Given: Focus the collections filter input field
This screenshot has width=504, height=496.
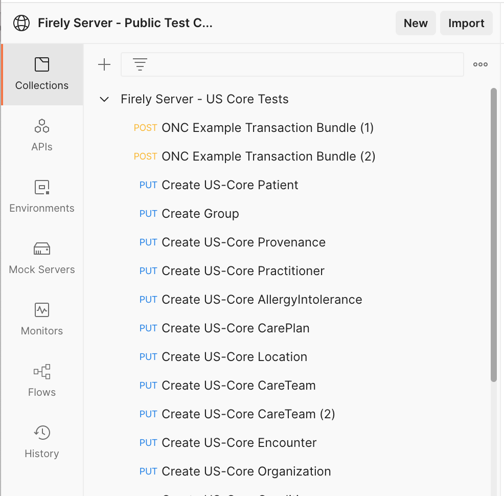Looking at the screenshot, I should point(292,64).
